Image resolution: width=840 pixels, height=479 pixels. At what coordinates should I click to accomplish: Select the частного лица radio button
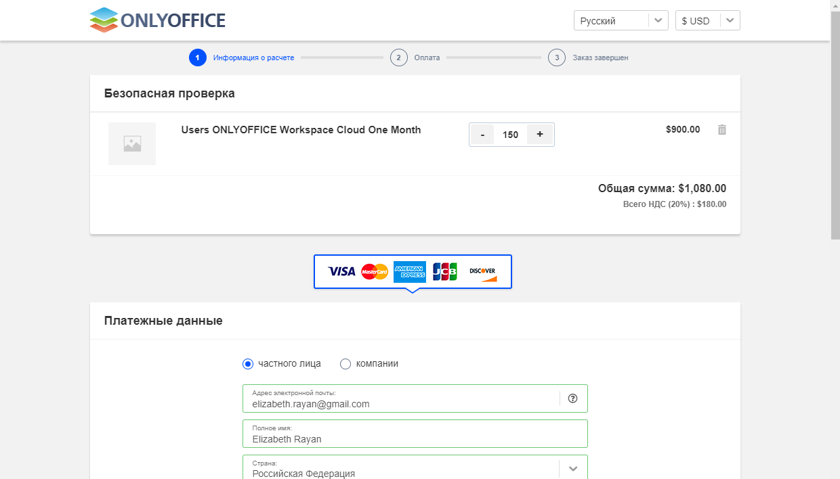(x=248, y=364)
